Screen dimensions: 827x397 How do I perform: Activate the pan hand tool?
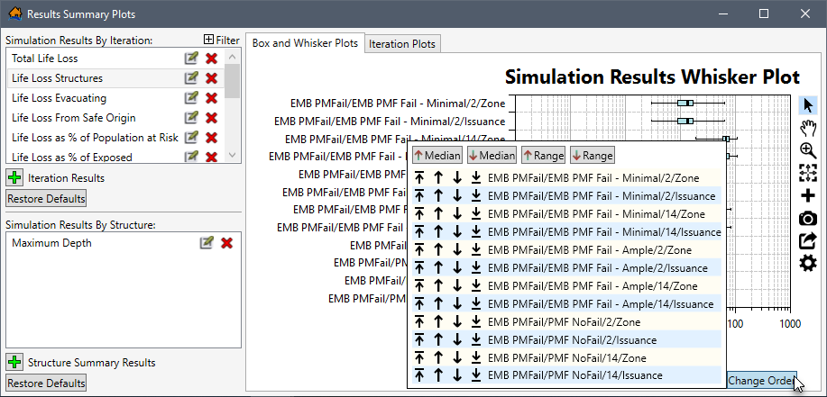(807, 128)
